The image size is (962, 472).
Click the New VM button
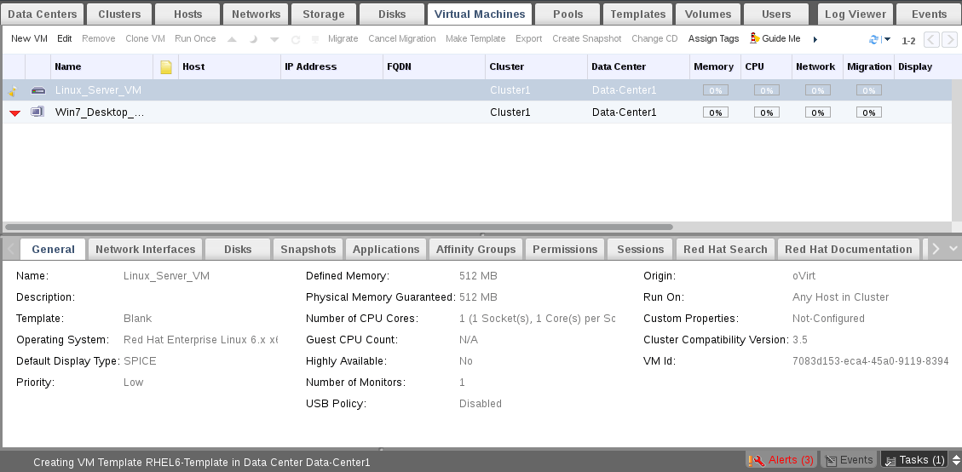(29, 39)
